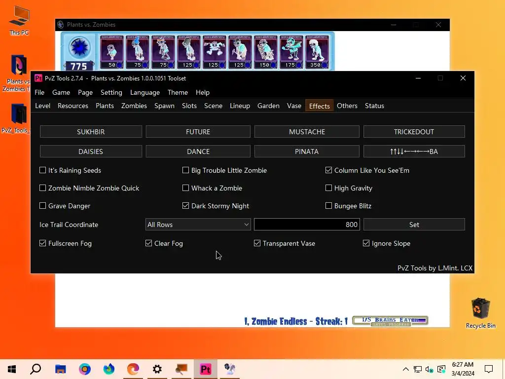Click the muted volume tray icon
Screen dimensions: 505x379
click(429, 369)
